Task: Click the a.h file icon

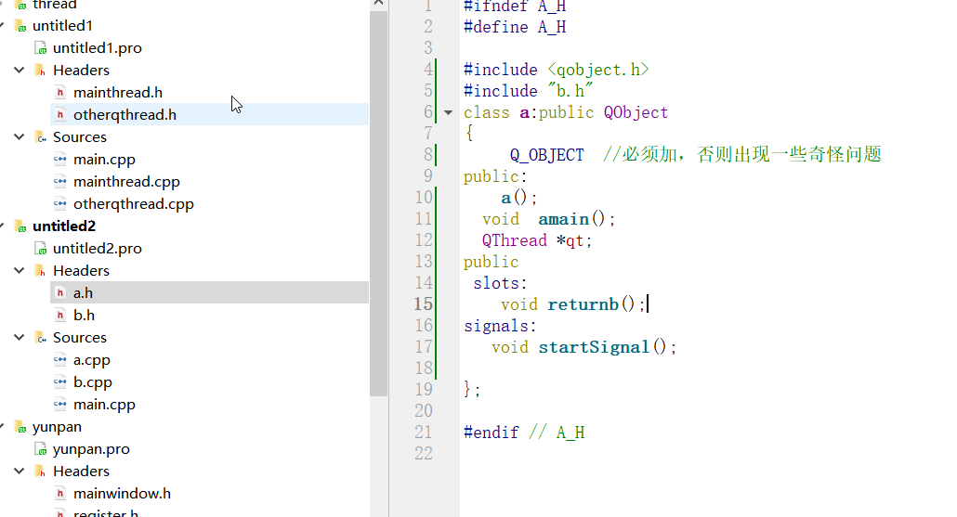Action: point(59,293)
